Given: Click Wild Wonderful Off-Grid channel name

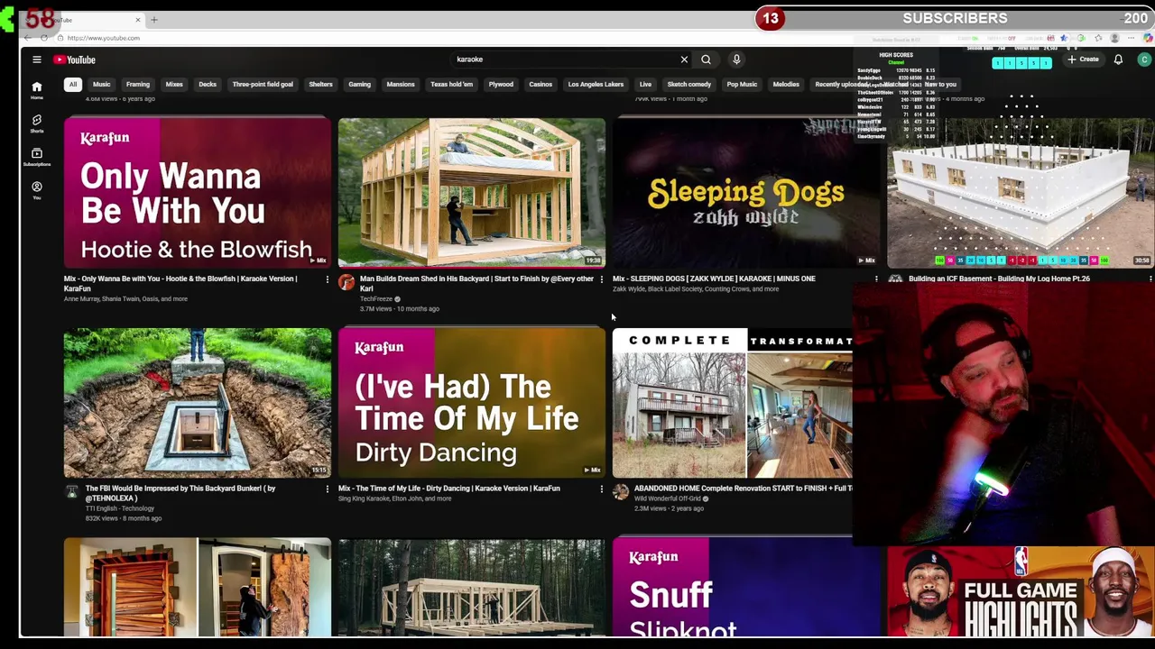Looking at the screenshot, I should (666, 498).
